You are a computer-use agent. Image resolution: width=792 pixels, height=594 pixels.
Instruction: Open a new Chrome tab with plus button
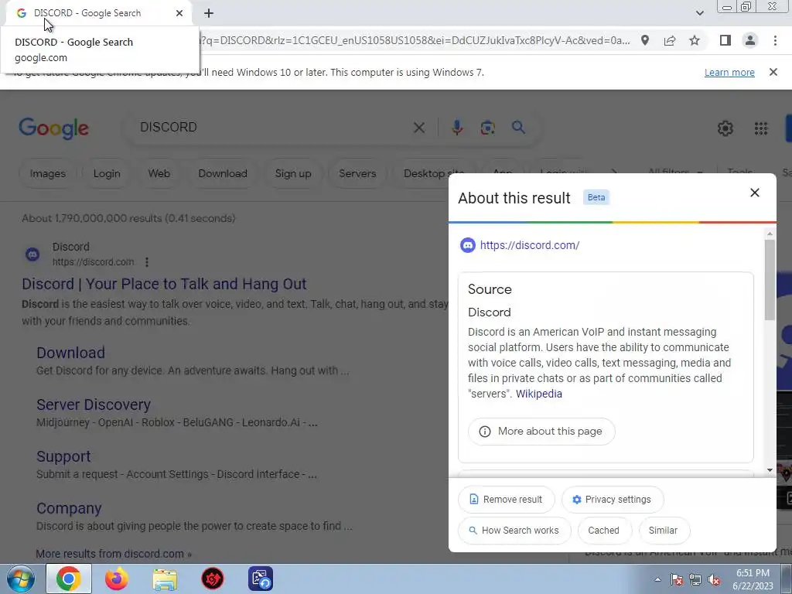(x=209, y=13)
